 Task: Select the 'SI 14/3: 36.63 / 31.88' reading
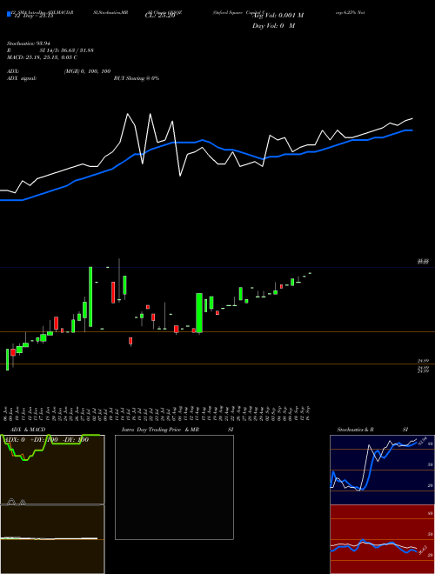coord(67,50)
